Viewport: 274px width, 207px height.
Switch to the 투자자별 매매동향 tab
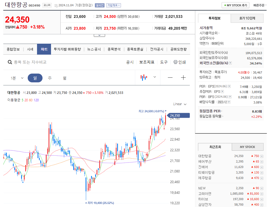(x=67, y=49)
